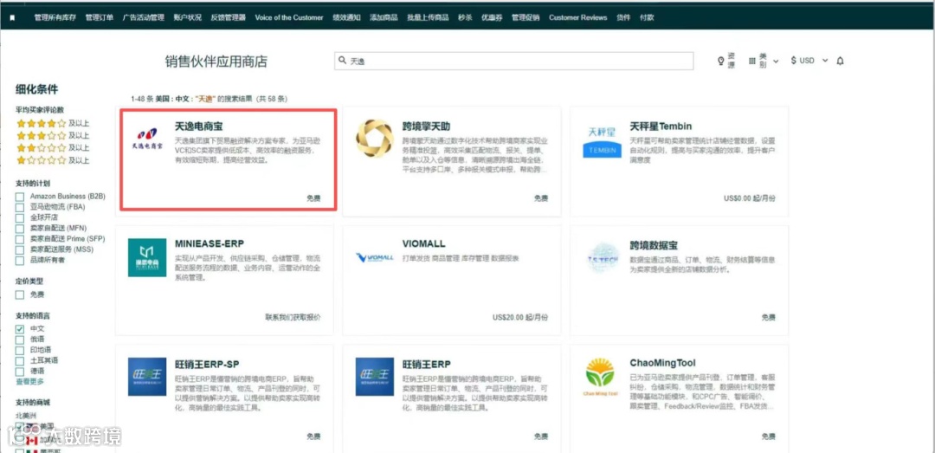The height and width of the screenshot is (453, 935).
Task: Filter by one star and up rating
Action: pos(53,160)
